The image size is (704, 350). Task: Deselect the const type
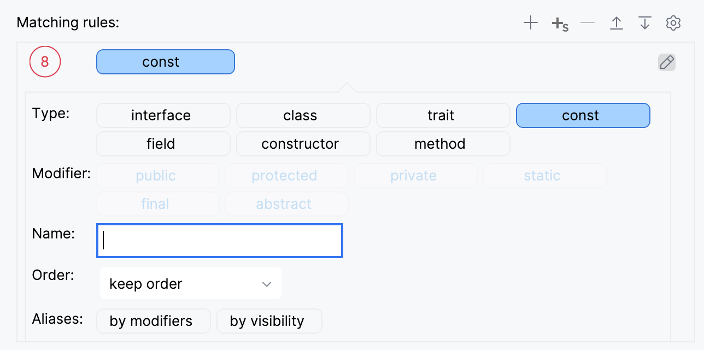tap(582, 115)
